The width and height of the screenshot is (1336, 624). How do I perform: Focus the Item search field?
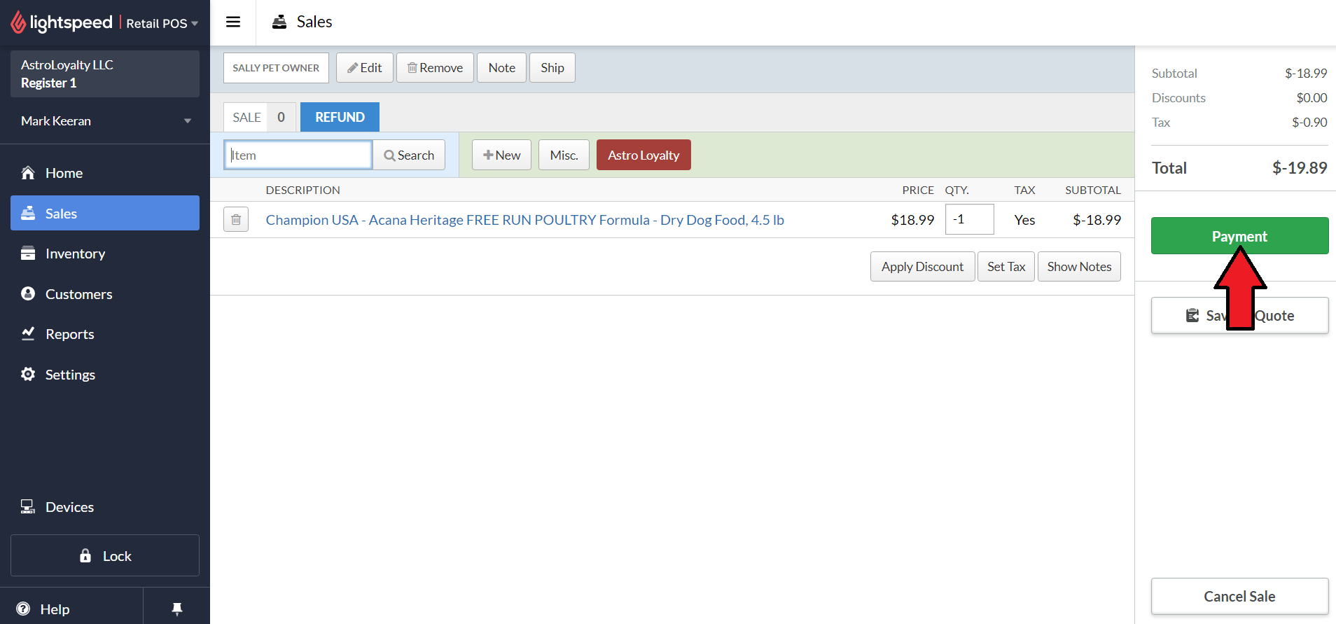tap(298, 155)
